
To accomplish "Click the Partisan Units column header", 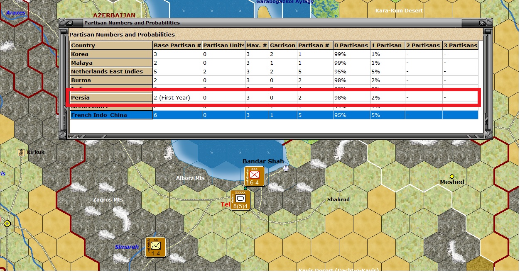I will (x=224, y=46).
